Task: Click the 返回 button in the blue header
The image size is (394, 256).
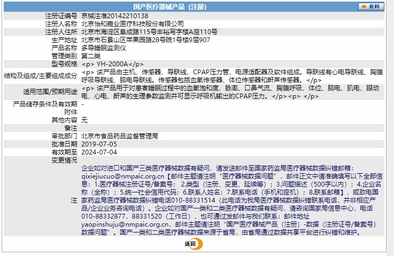Action: (x=371, y=6)
